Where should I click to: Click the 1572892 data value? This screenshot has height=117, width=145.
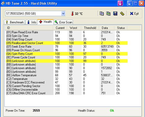click(106, 68)
